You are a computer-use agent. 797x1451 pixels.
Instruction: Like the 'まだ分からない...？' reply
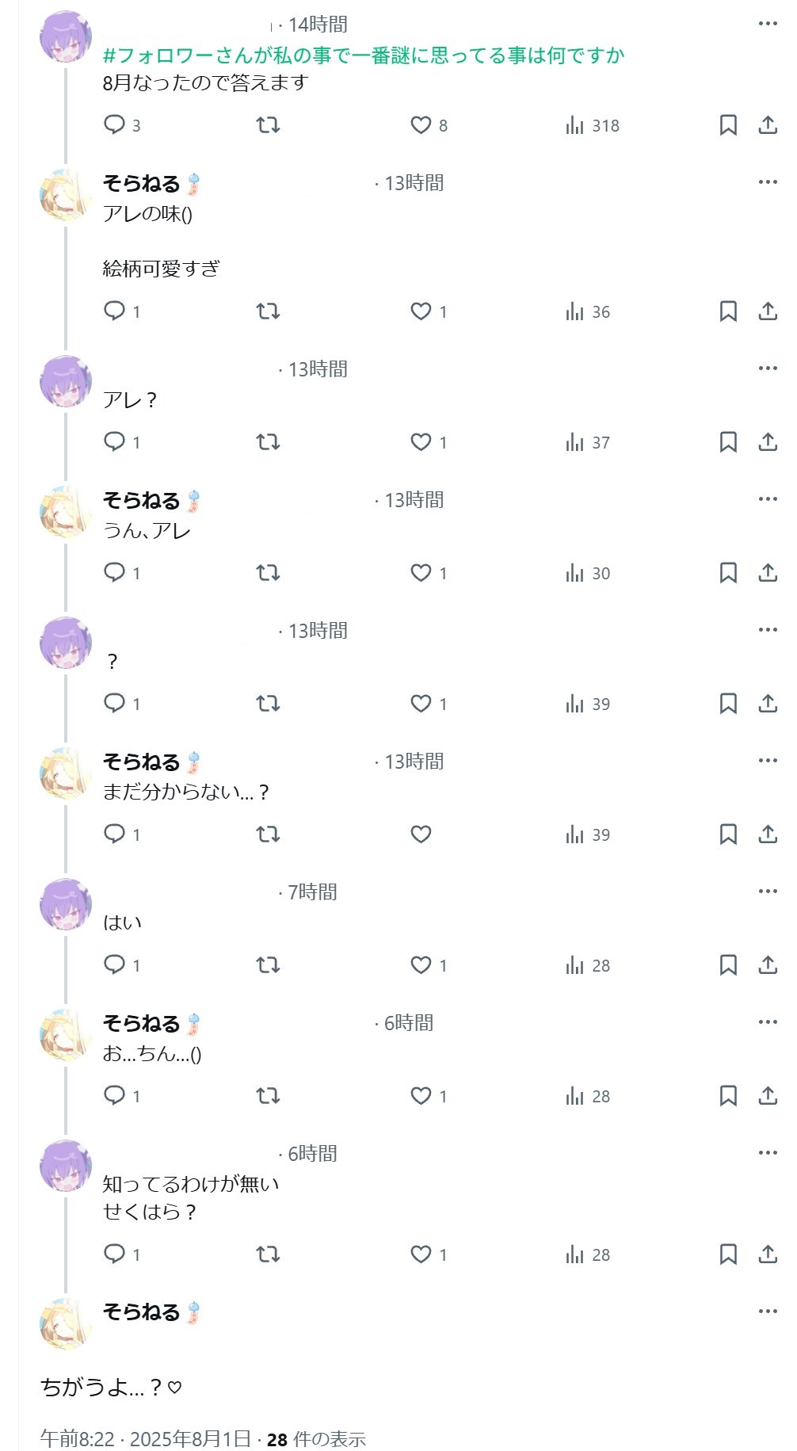[421, 834]
